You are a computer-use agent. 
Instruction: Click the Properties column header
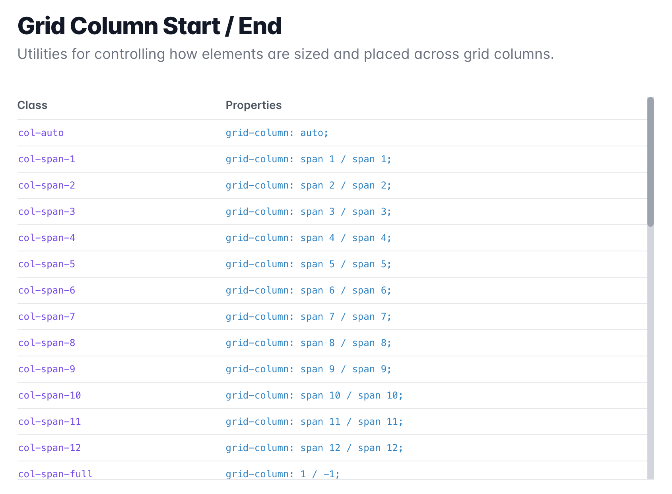(254, 105)
